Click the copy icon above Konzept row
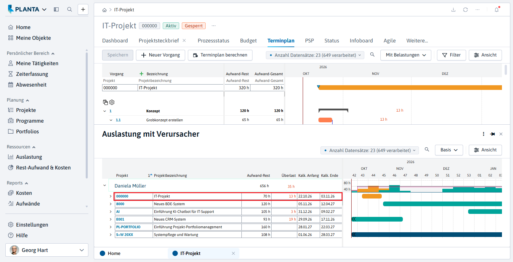This screenshot has height=262, width=513. 105,102
